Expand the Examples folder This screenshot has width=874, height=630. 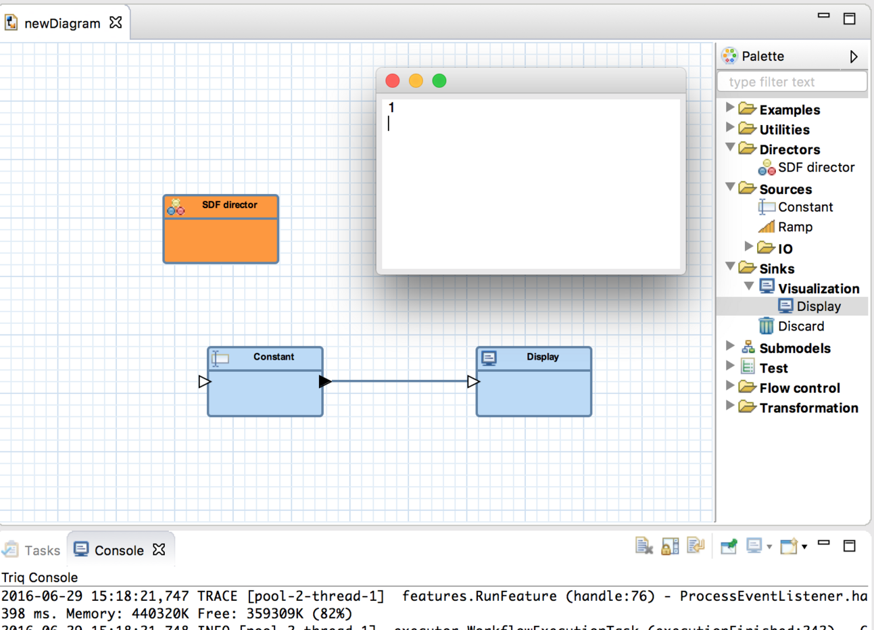click(730, 108)
